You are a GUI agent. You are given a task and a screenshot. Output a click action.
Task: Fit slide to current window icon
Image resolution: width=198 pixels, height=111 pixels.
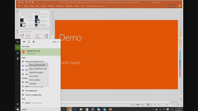pyautogui.click(x=181, y=105)
